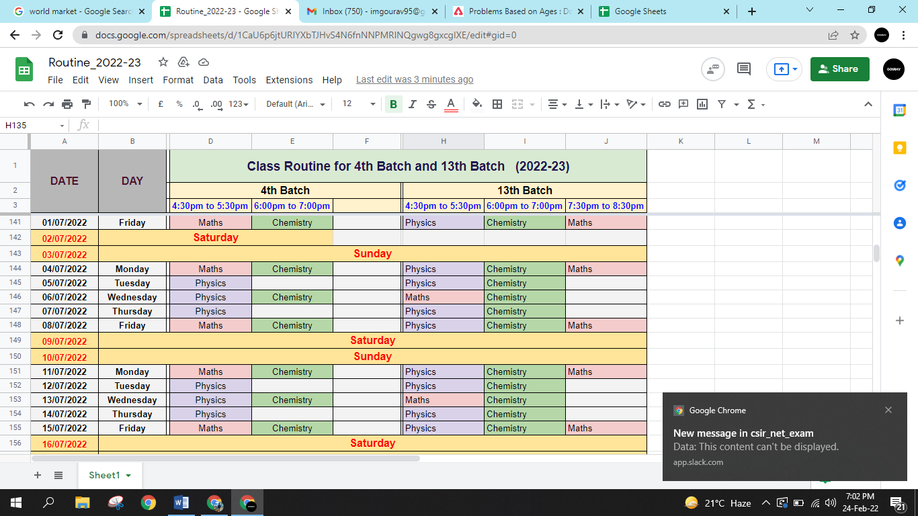The width and height of the screenshot is (918, 516).
Task: Open the font family dropdown
Action: click(296, 104)
